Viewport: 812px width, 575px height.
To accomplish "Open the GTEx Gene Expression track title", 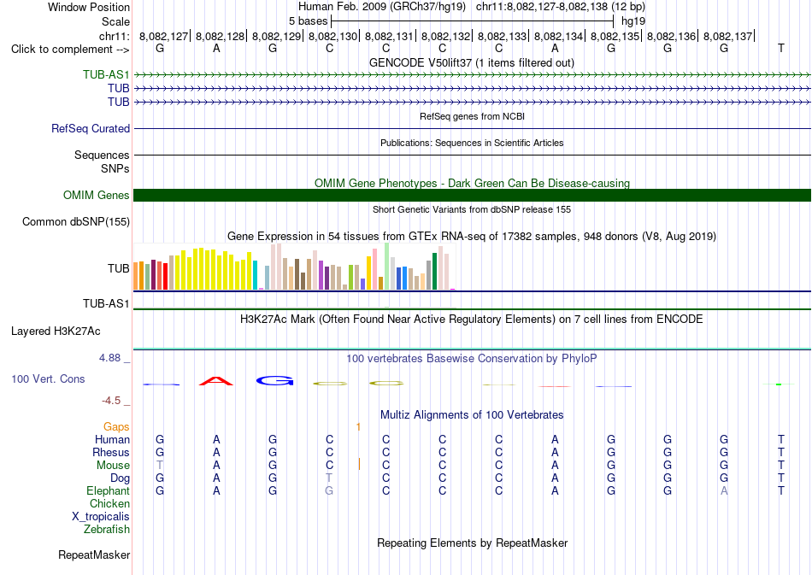I will [x=472, y=237].
